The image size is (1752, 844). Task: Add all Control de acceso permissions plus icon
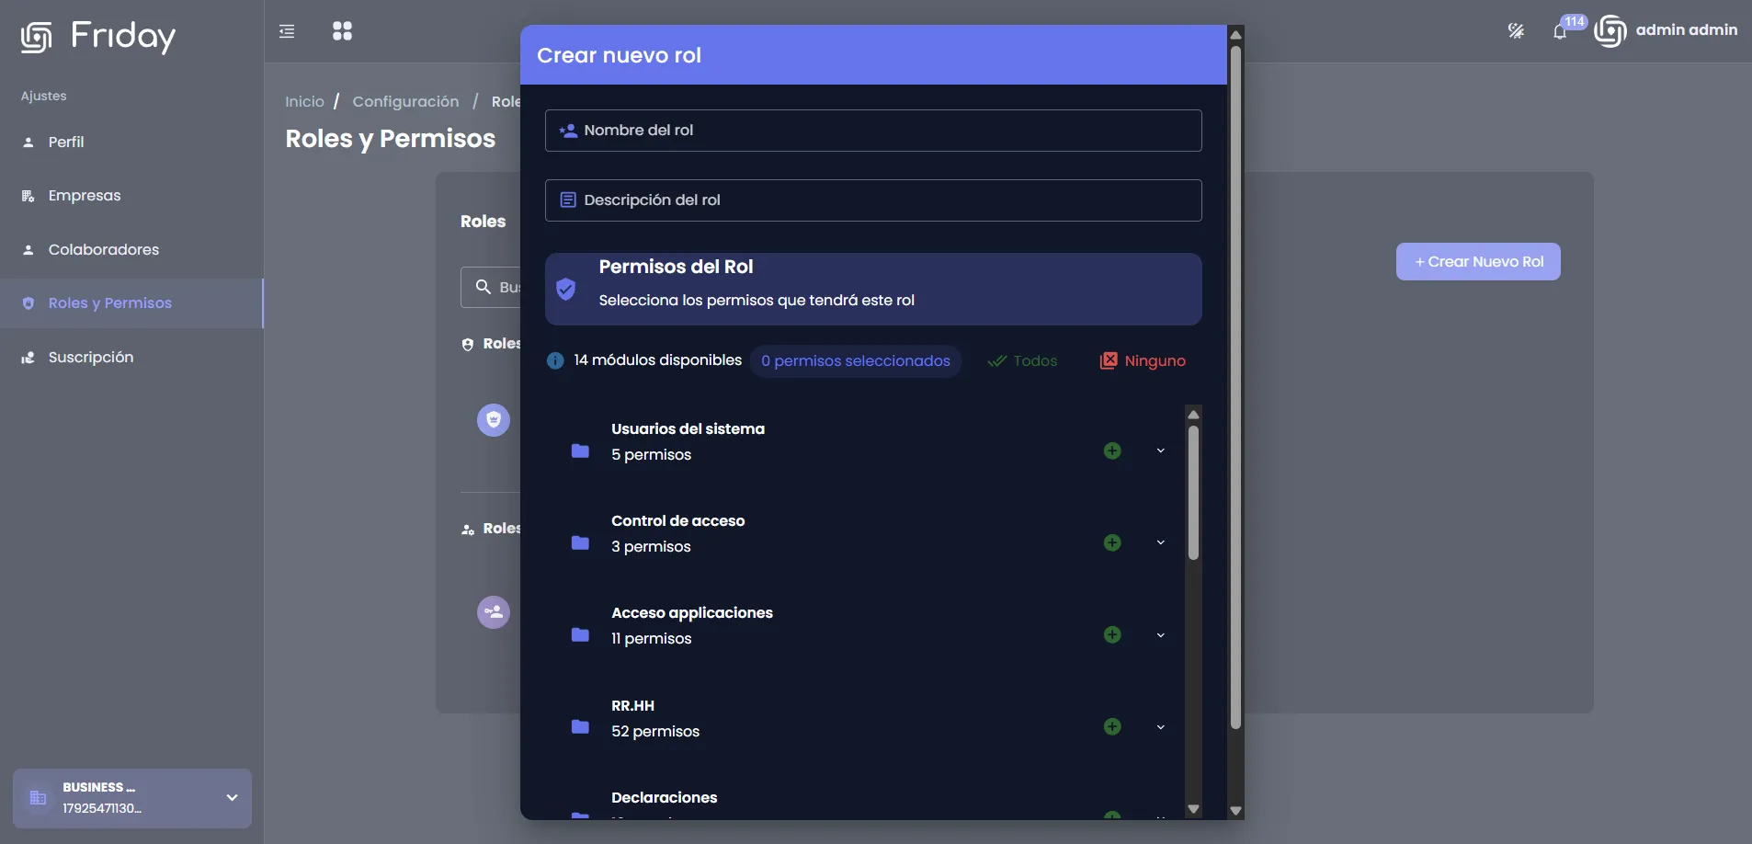point(1112,542)
